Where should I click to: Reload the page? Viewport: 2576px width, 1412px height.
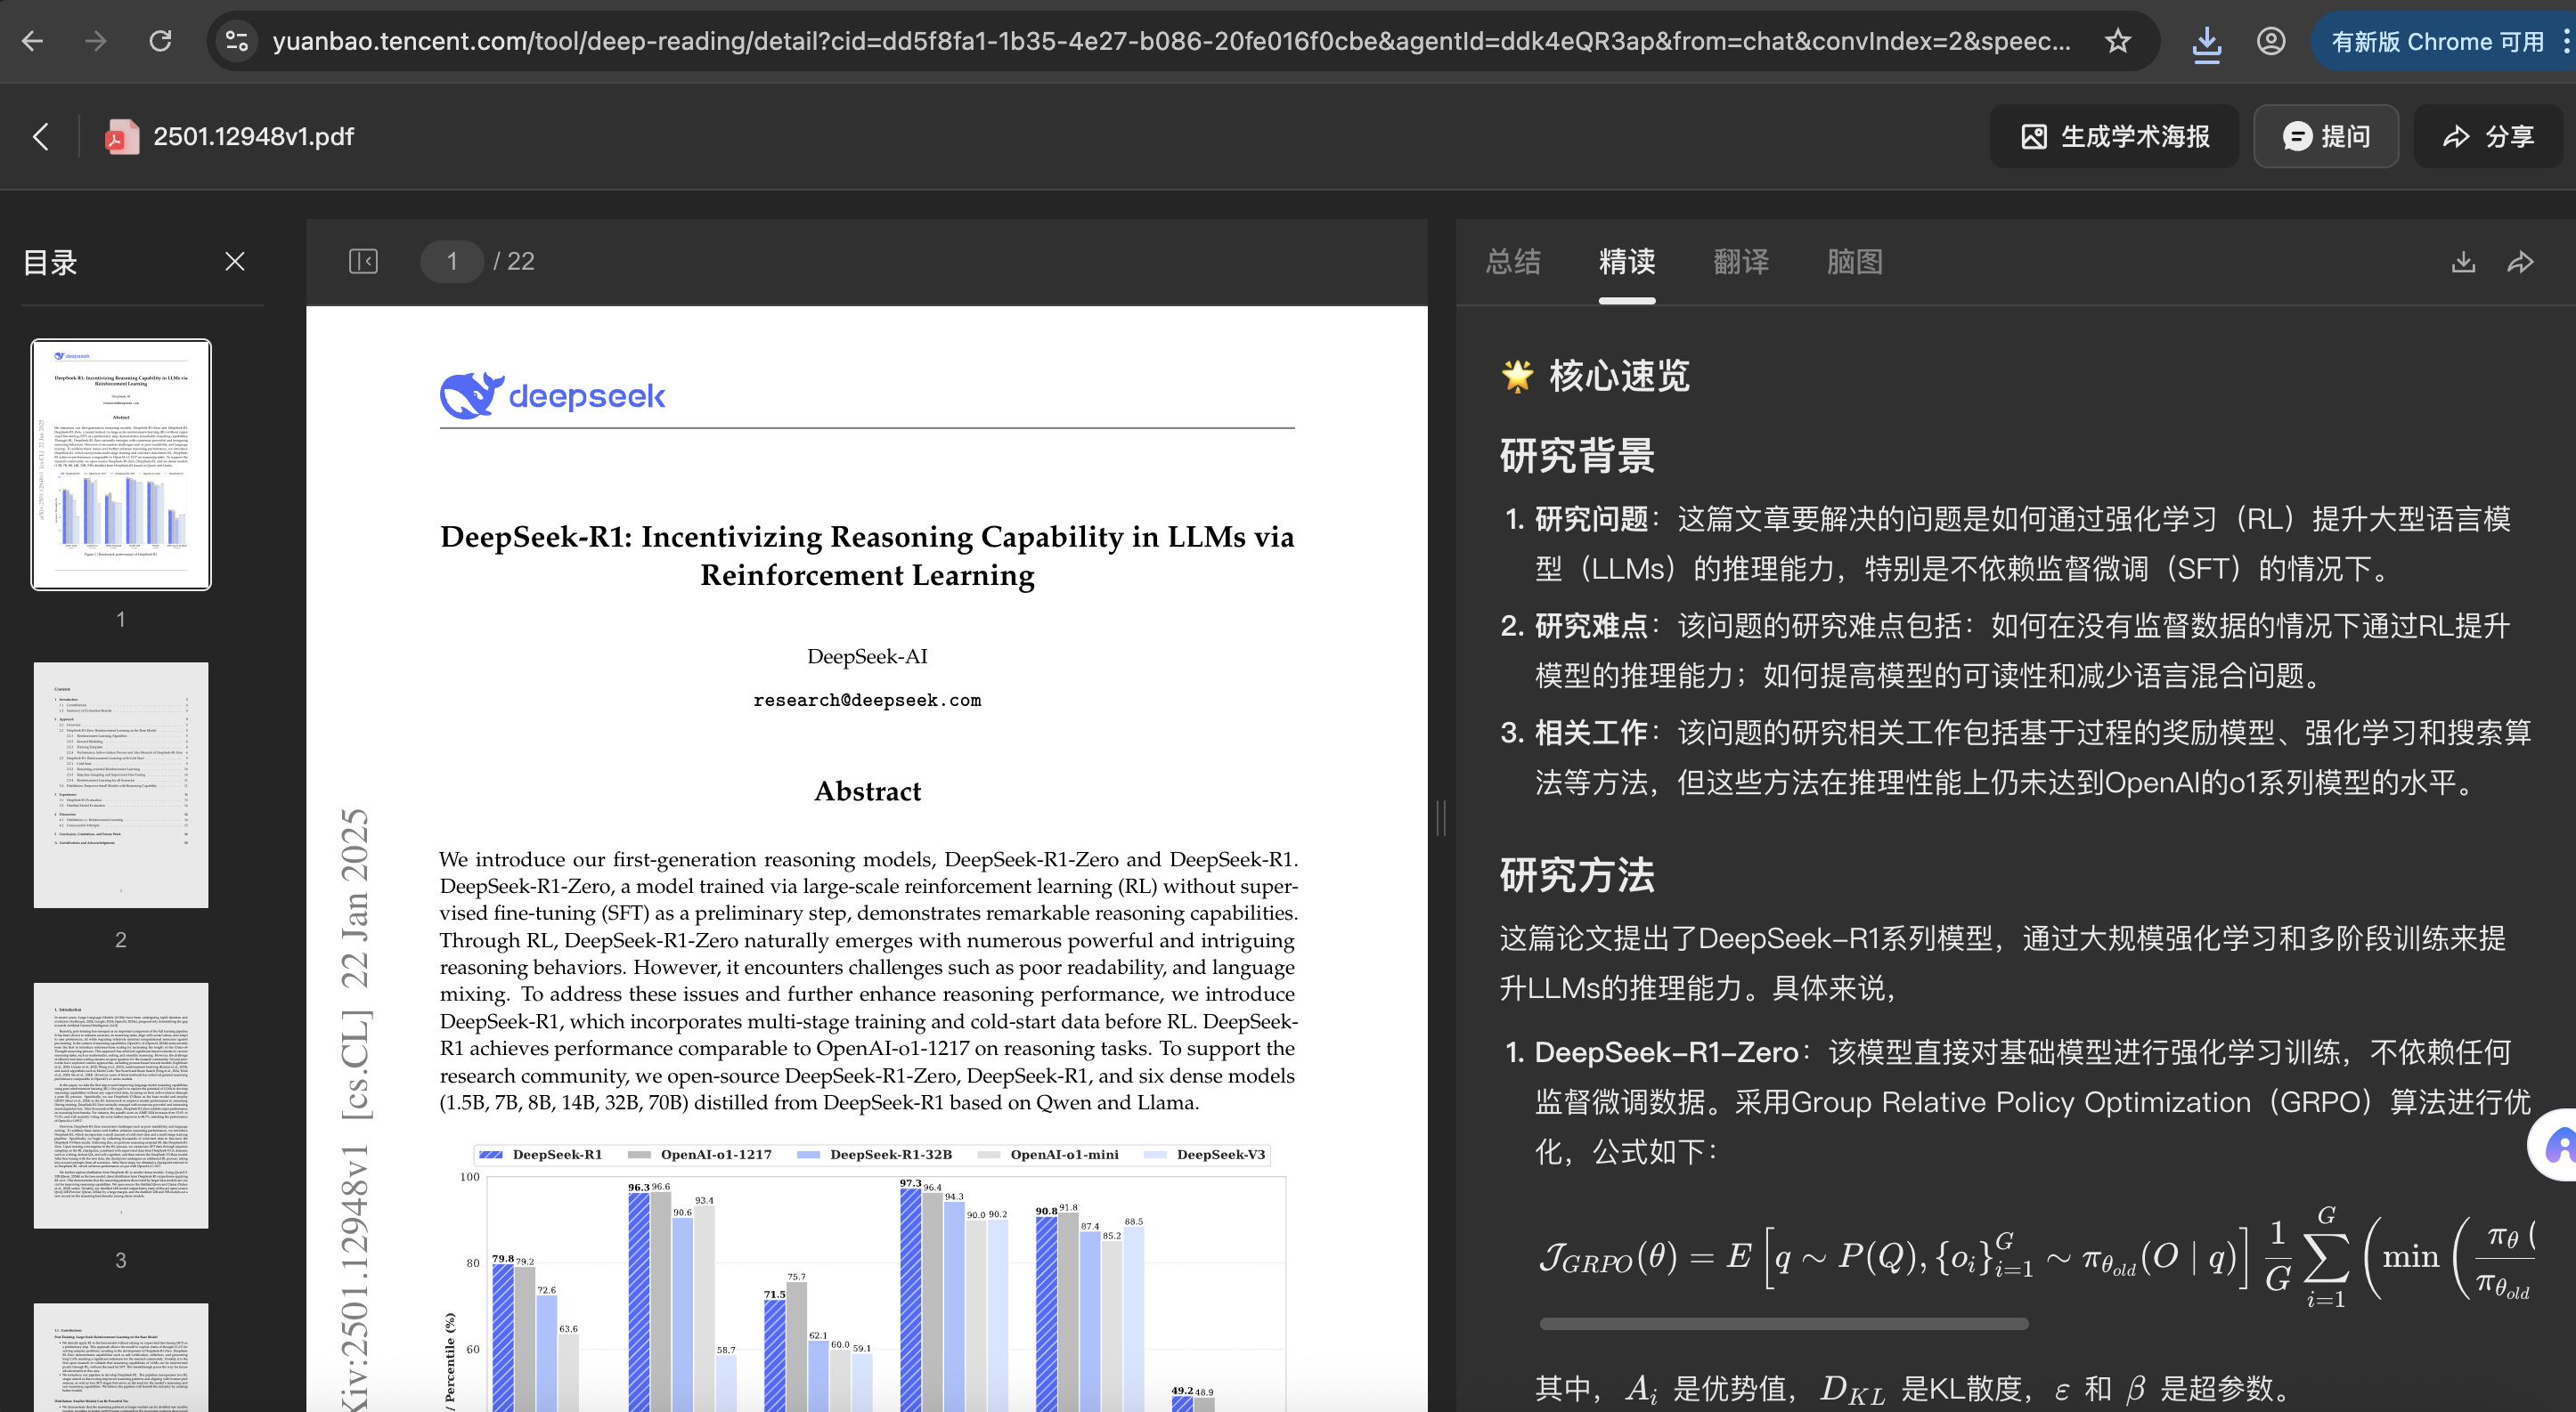160,41
